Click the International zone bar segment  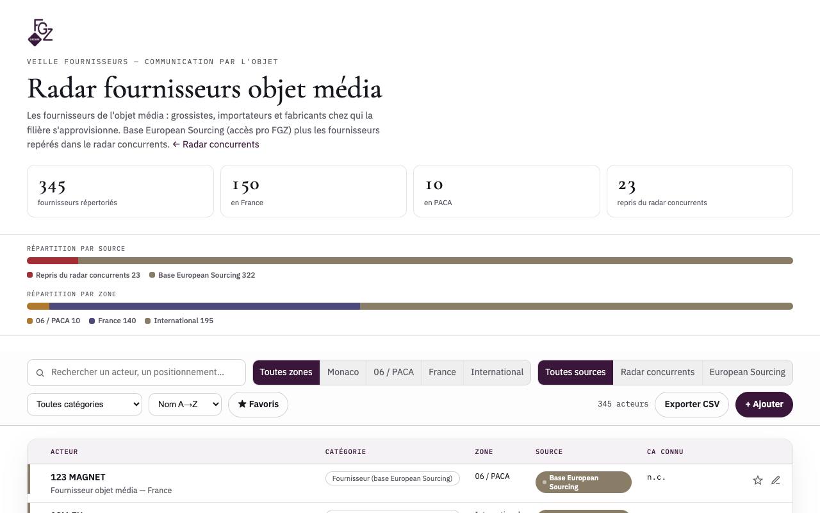577,307
